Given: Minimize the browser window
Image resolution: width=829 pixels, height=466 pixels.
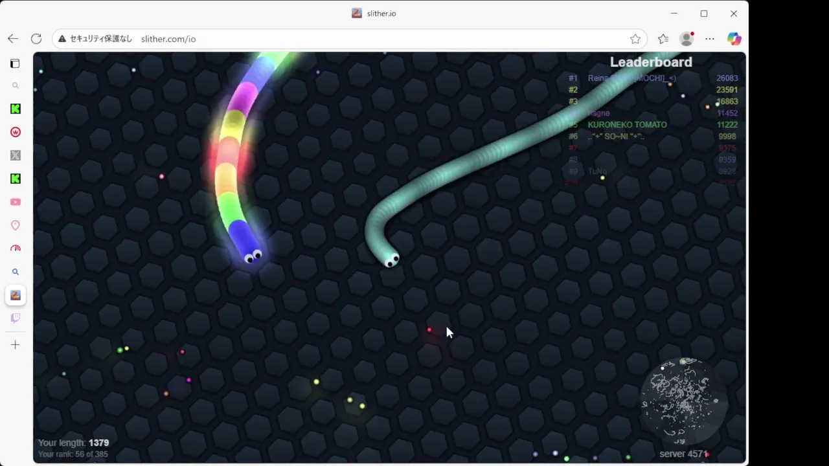Looking at the screenshot, I should pos(674,14).
